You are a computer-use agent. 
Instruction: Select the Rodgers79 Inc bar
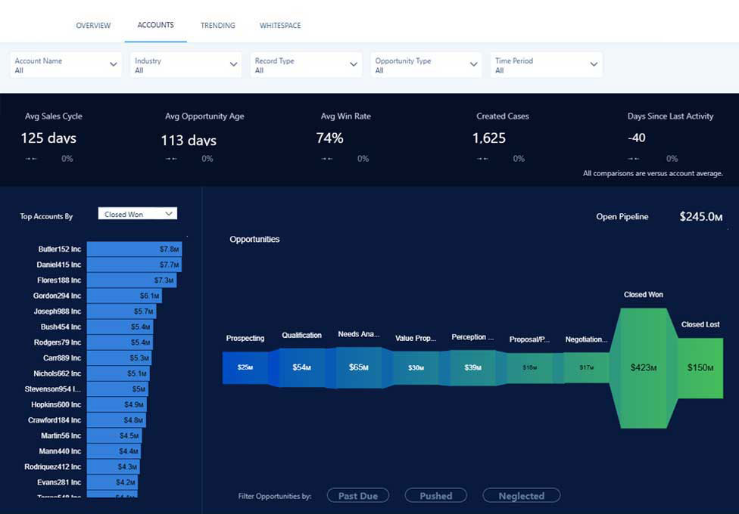tap(120, 342)
